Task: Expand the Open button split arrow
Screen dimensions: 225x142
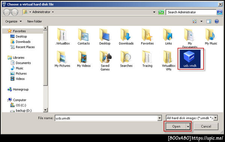Action: [x=188, y=126]
